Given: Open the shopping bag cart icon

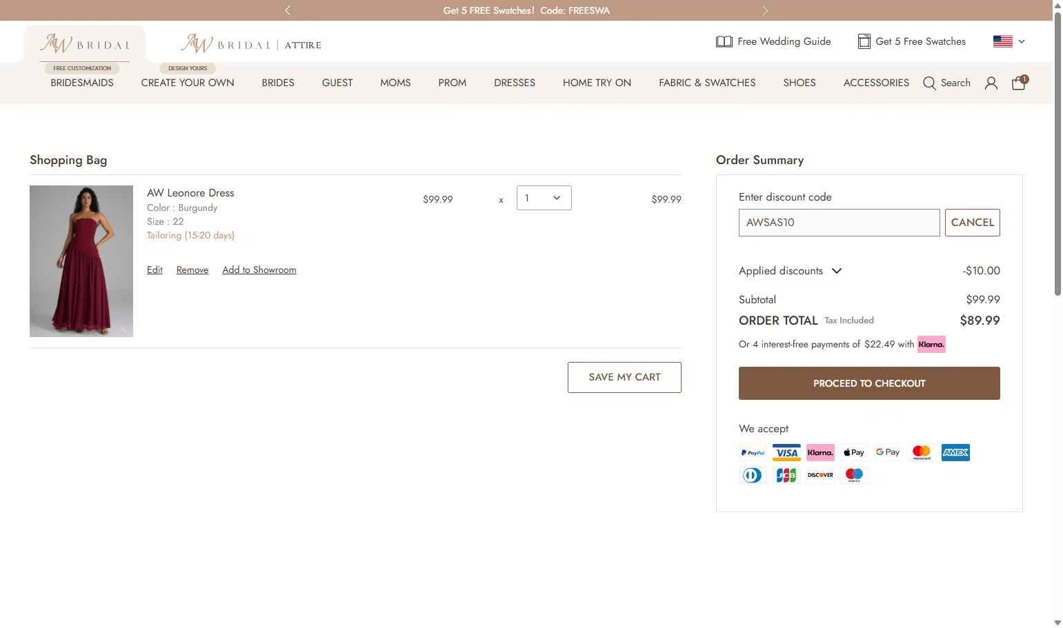Looking at the screenshot, I should 1019,83.
